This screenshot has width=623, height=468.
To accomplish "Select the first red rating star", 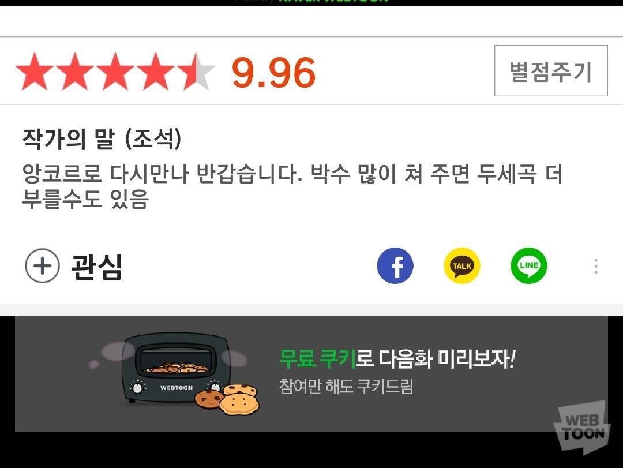I will tap(35, 72).
